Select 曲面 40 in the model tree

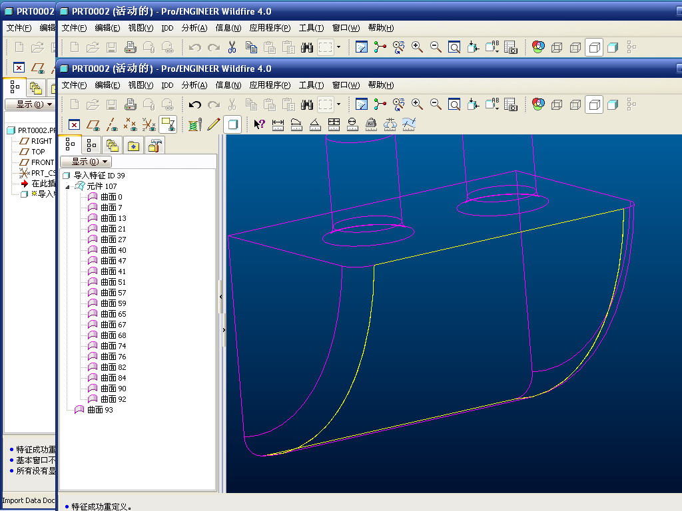tap(113, 250)
